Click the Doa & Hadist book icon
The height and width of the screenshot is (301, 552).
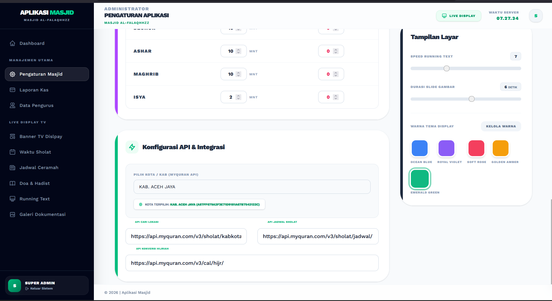pyautogui.click(x=12, y=183)
